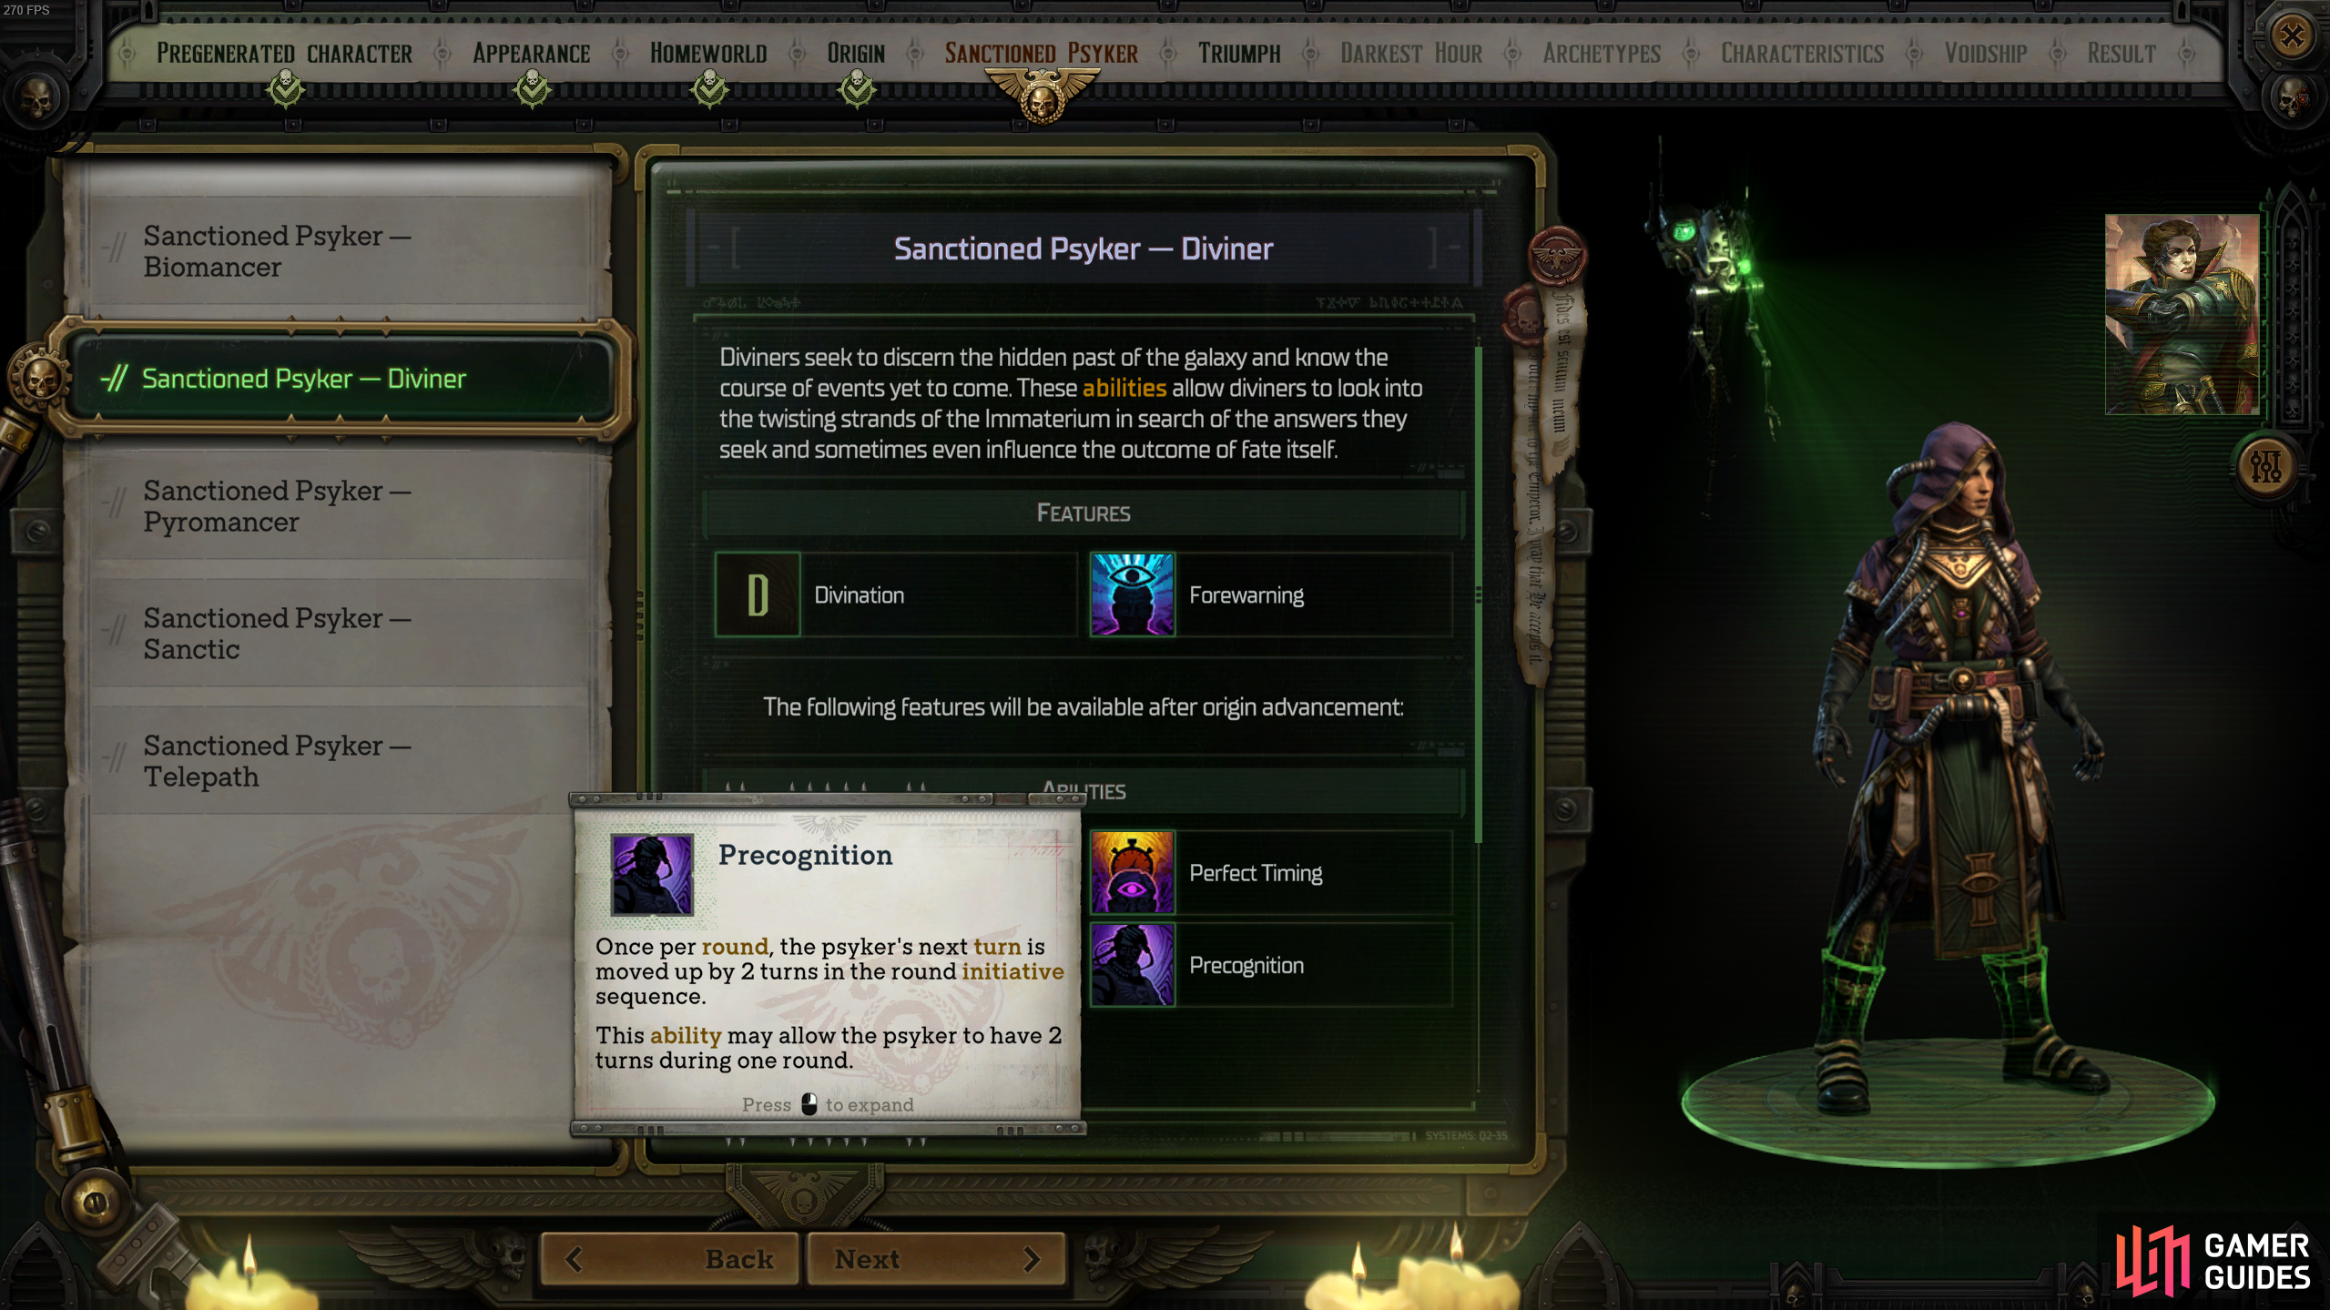Click the skull icon at top left
Screen dimensions: 2330x1310
click(x=36, y=96)
